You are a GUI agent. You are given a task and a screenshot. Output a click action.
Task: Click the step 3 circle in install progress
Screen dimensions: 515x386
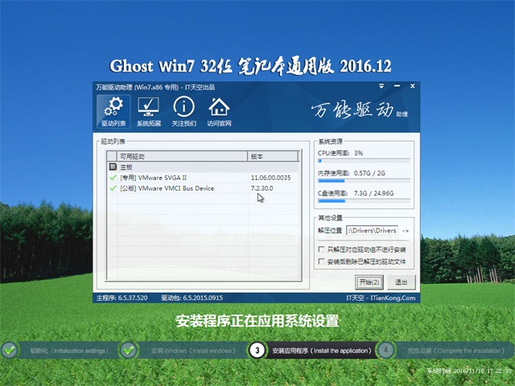point(257,351)
